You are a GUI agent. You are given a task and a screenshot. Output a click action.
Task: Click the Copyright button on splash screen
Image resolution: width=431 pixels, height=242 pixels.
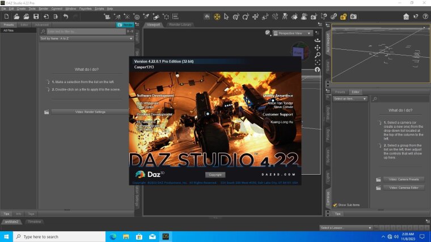click(215, 175)
